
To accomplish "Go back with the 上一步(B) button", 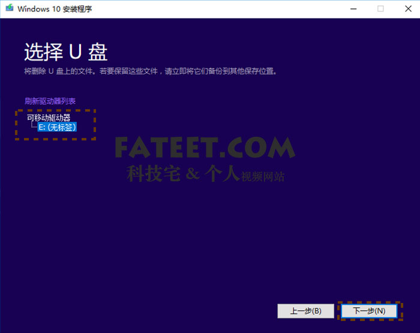I will click(305, 311).
